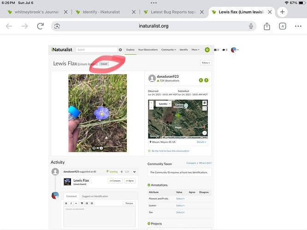Go to Your Observations
The image size is (307, 230).
148,50
